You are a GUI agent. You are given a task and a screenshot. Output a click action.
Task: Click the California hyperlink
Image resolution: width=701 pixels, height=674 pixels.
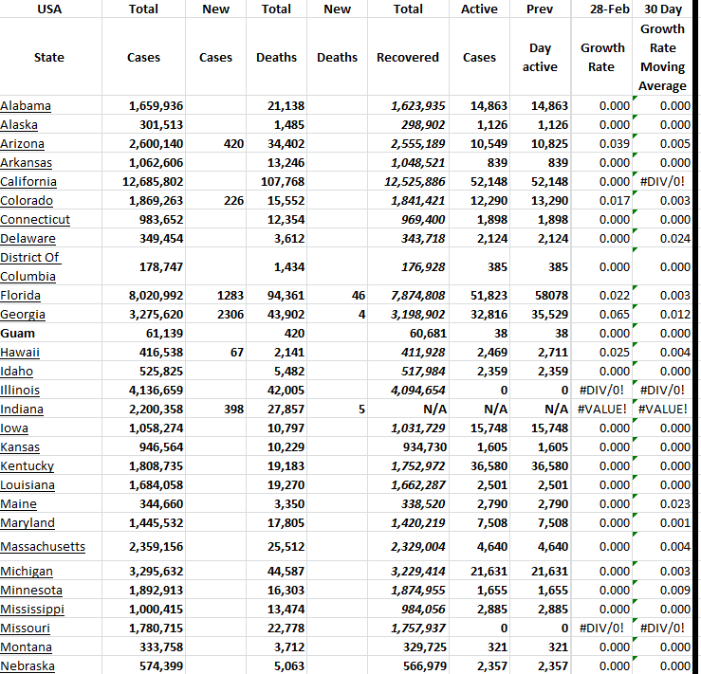coord(28,181)
